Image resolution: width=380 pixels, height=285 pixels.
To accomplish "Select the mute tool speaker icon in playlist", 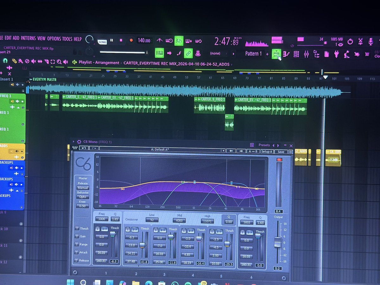I will click(x=33, y=61).
